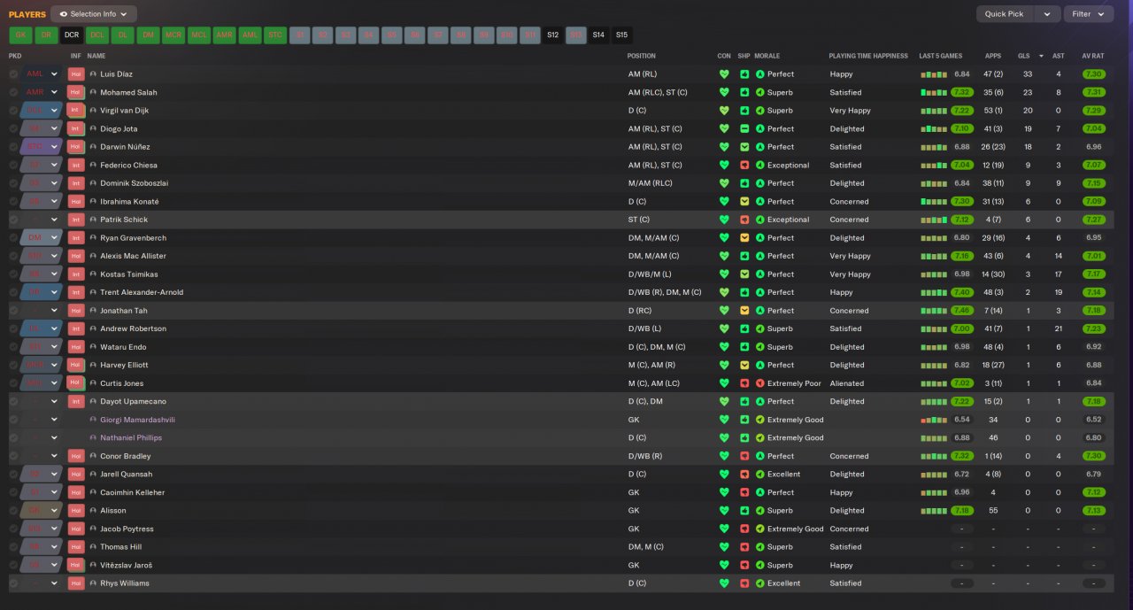
Task: Click the red sharpness icon for Patrik Schick
Action: click(744, 220)
